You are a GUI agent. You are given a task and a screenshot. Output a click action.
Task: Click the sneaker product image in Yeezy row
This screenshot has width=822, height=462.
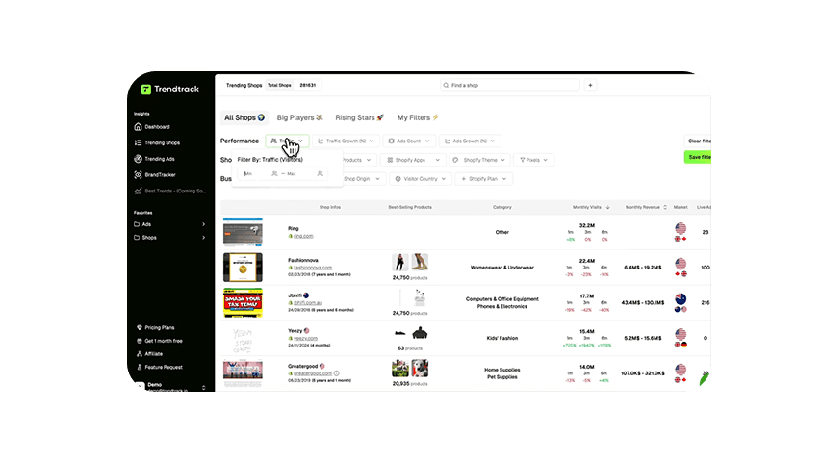(400, 333)
